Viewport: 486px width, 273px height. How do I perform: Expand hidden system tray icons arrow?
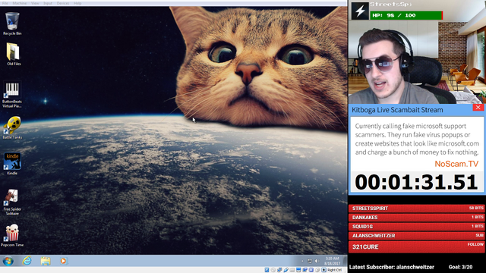(302, 261)
